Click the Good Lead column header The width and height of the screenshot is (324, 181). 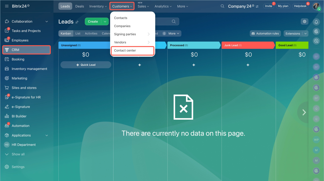[x=292, y=45]
